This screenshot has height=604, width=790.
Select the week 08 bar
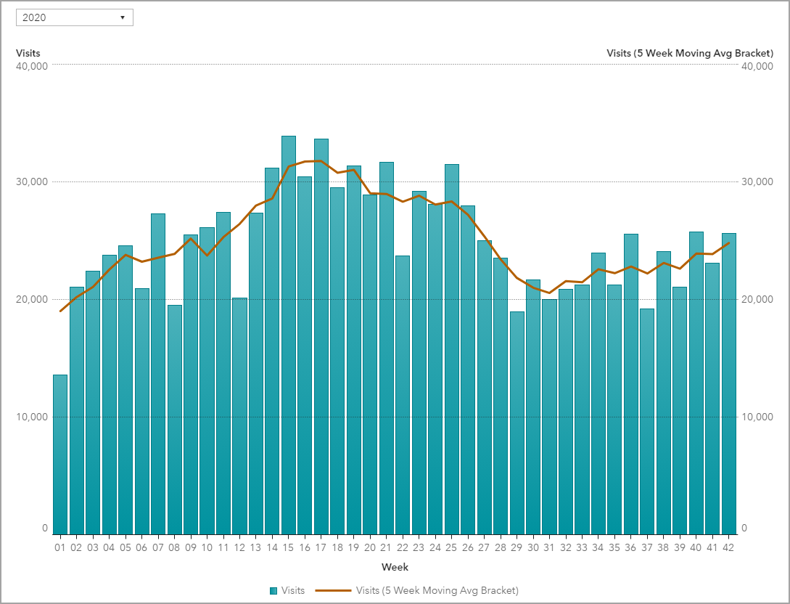point(175,420)
